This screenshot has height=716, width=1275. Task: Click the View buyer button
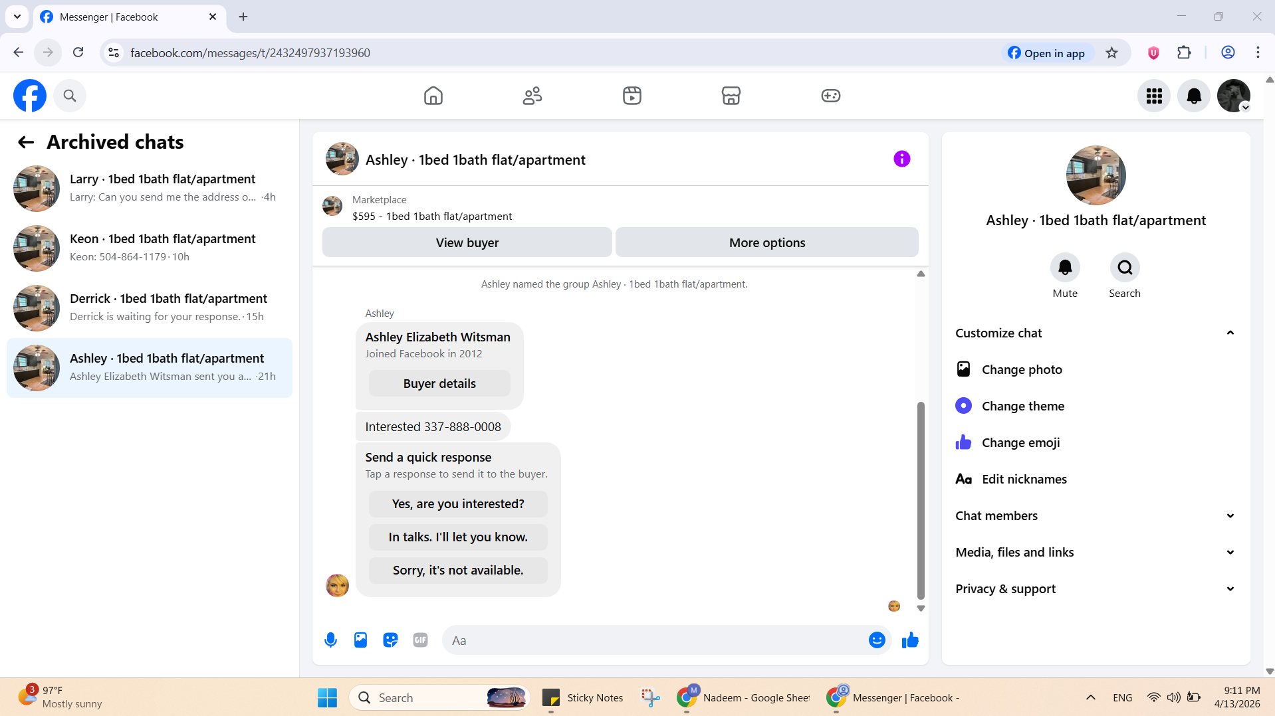tap(467, 242)
